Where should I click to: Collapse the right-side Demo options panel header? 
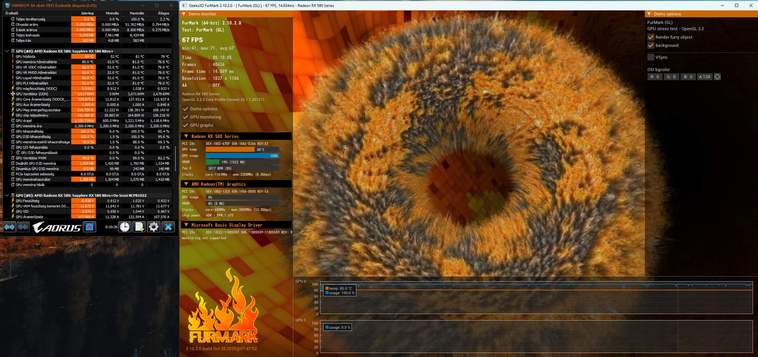click(649, 14)
